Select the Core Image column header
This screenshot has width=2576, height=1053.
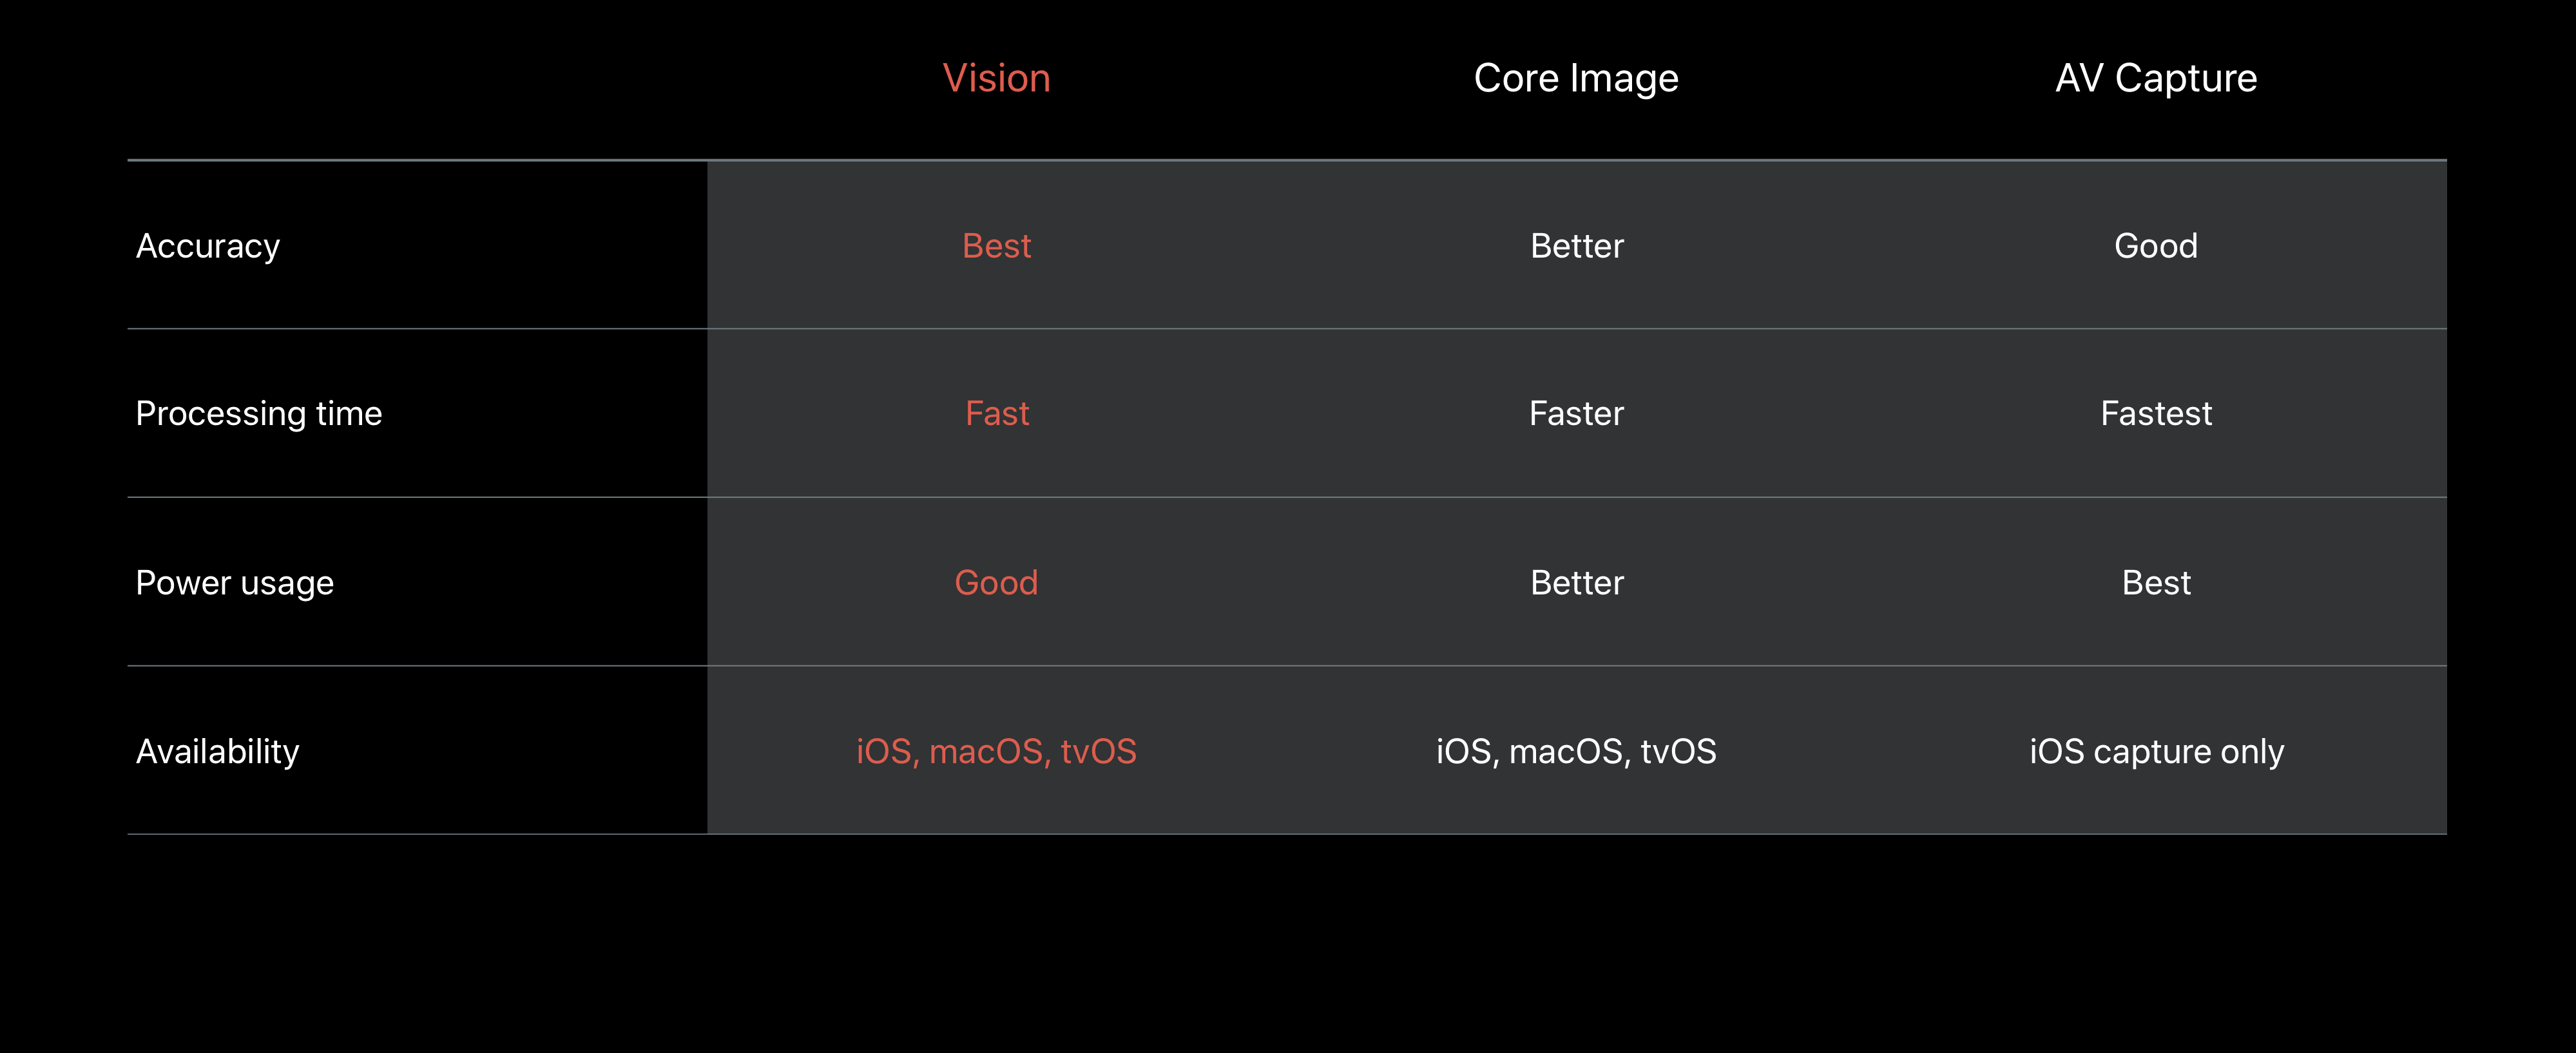coord(1575,78)
